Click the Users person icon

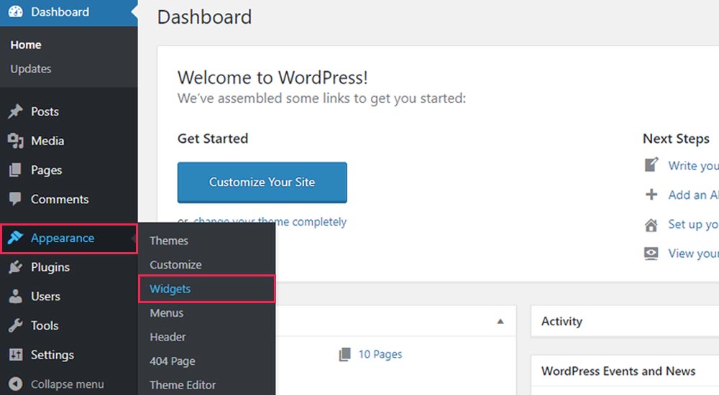(x=16, y=296)
